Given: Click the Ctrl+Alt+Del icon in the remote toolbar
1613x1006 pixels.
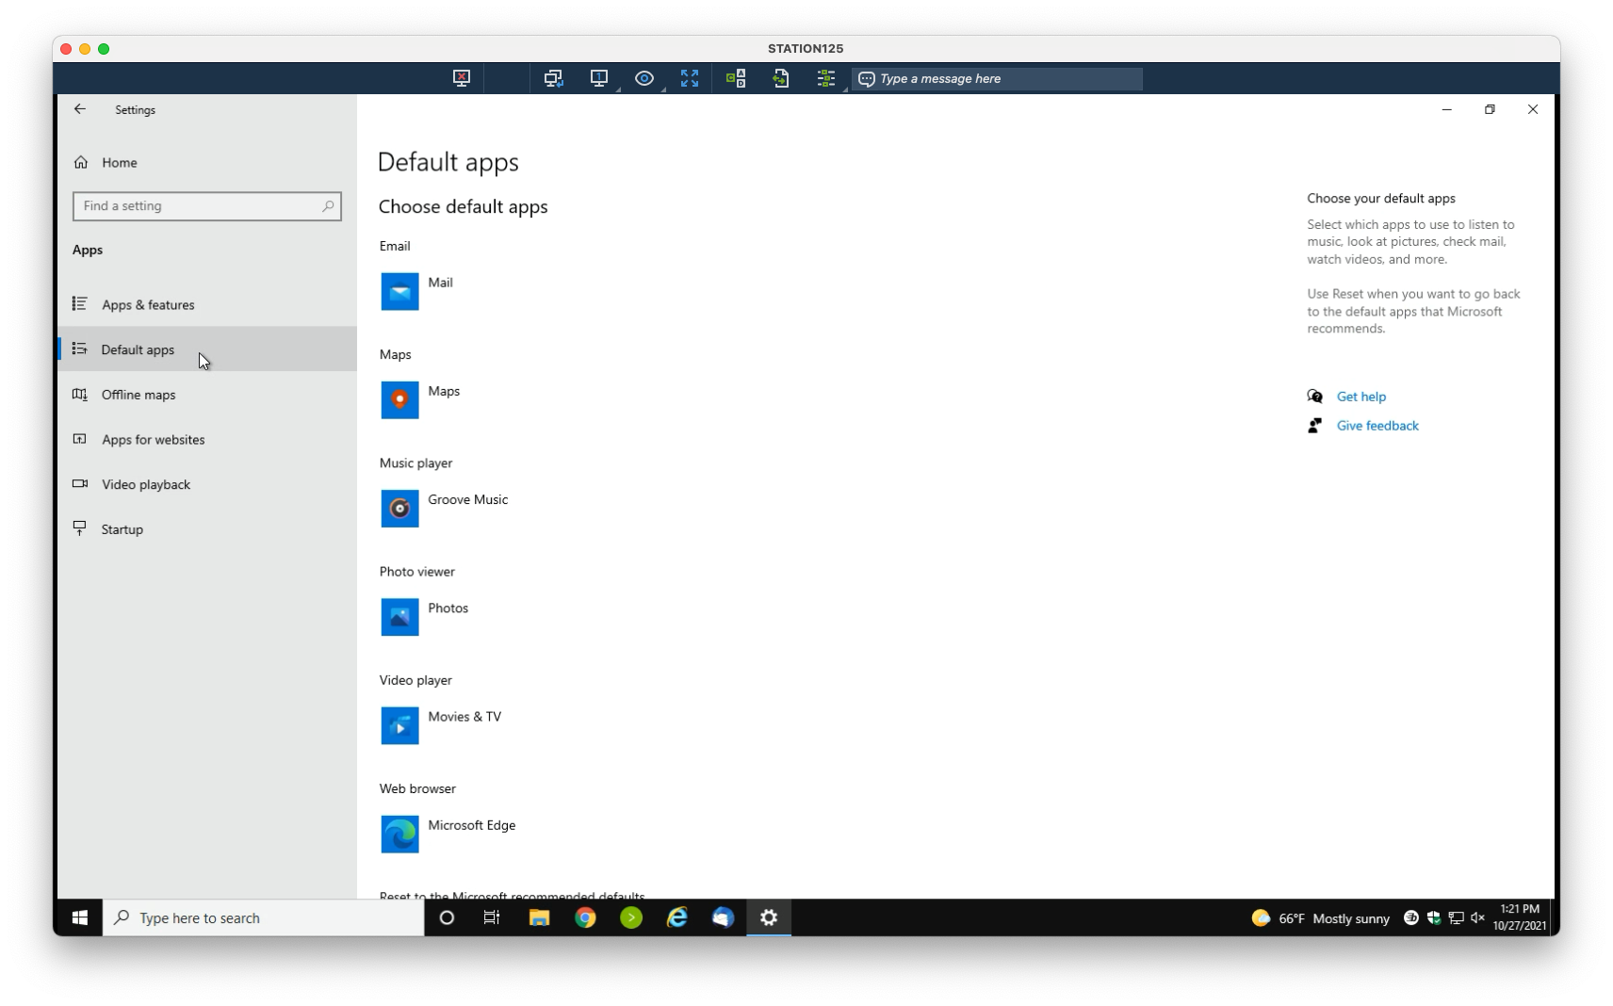Looking at the screenshot, I should (736, 78).
